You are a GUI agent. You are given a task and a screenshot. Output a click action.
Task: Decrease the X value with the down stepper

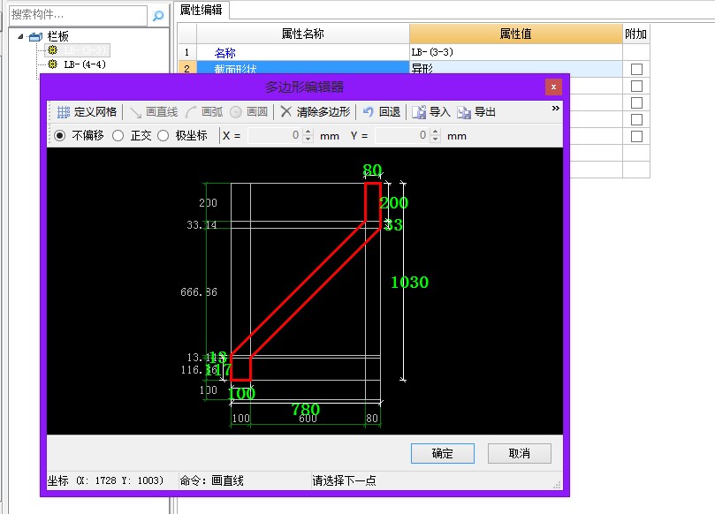[x=308, y=139]
